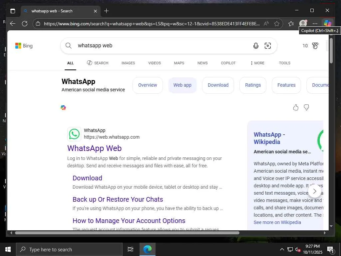341x256 pixels.
Task: Click the Rewards points count 10
Action: [305, 46]
